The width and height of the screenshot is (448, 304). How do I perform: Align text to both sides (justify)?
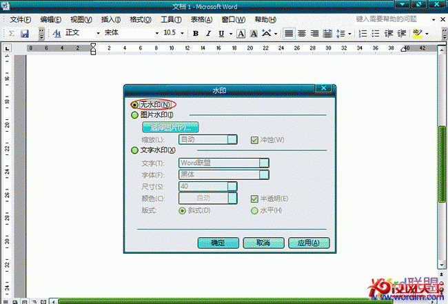click(x=289, y=33)
